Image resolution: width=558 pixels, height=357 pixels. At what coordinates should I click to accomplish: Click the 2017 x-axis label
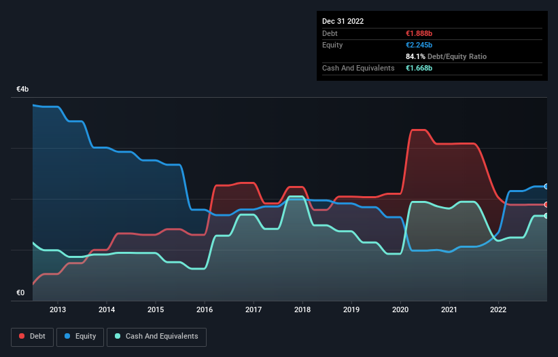(x=254, y=309)
